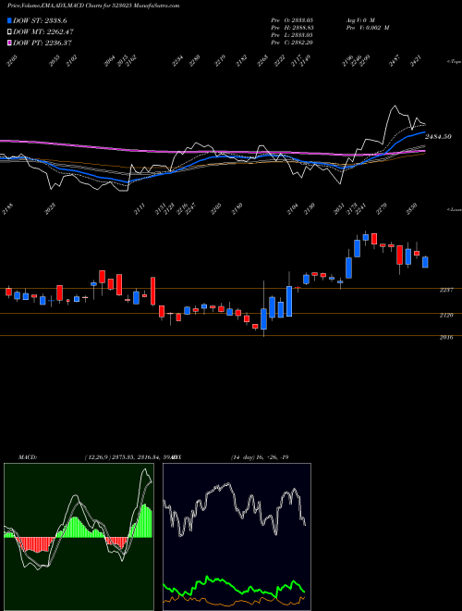Screen dimensions: 462x611
Task: Click the Pre V 0.002 M volume label
Action: [x=367, y=28]
